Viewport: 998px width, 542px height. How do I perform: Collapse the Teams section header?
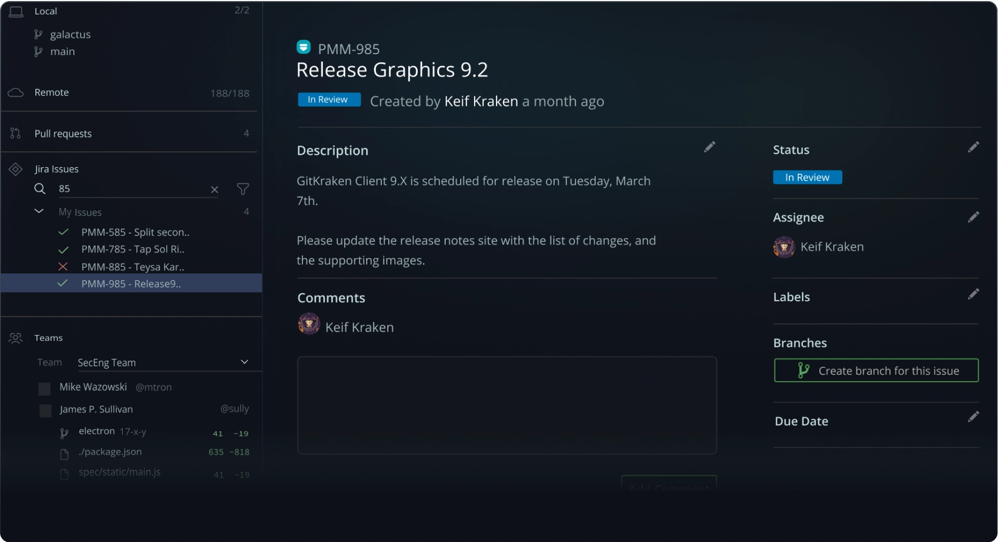(48, 338)
